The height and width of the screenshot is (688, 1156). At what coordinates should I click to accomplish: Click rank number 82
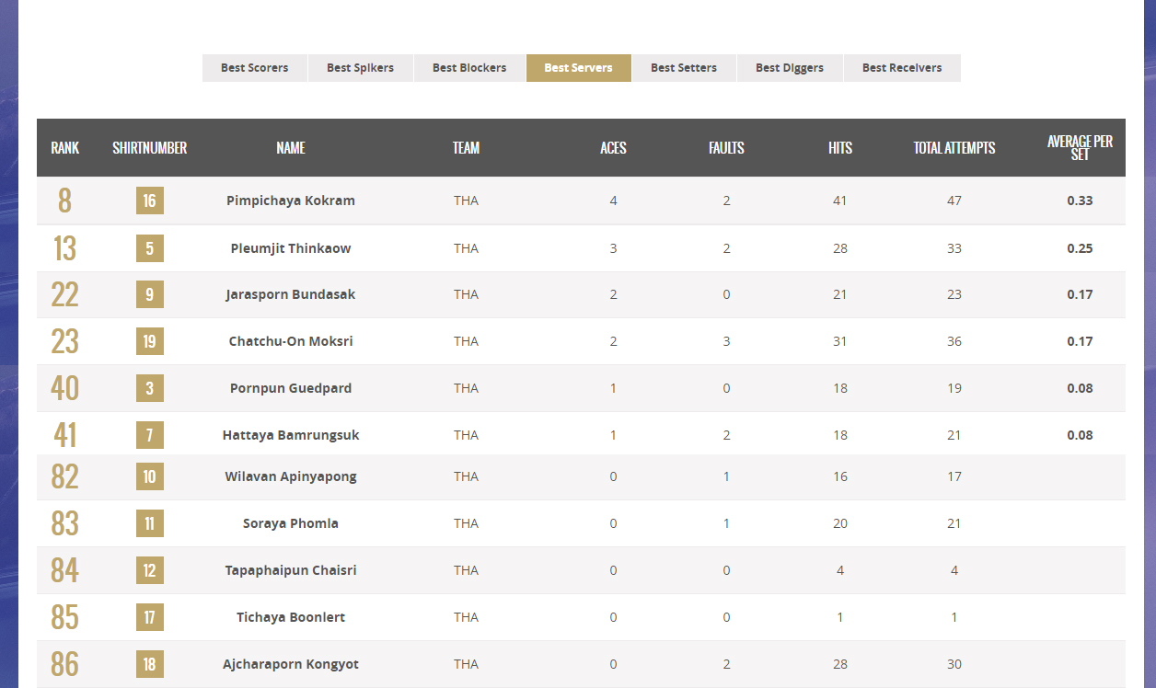pyautogui.click(x=64, y=476)
